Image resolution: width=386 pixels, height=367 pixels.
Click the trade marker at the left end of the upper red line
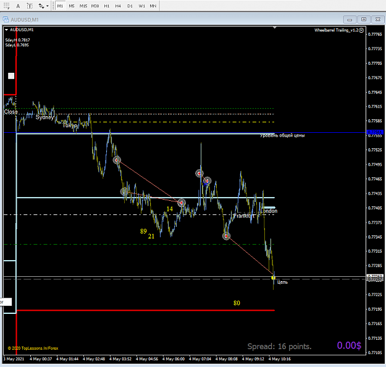click(117, 161)
